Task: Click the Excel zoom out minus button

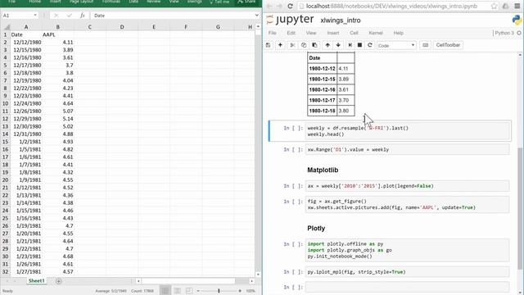Action: [198, 291]
